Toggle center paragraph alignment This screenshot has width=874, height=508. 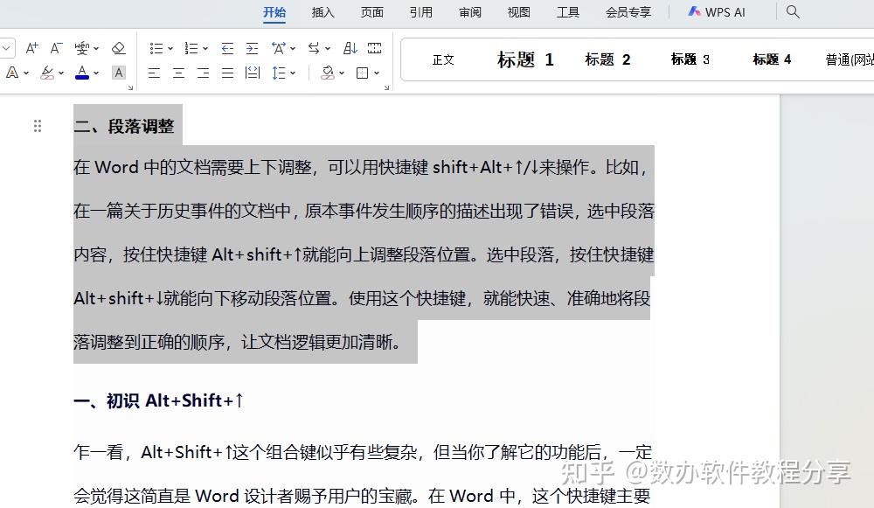[177, 73]
